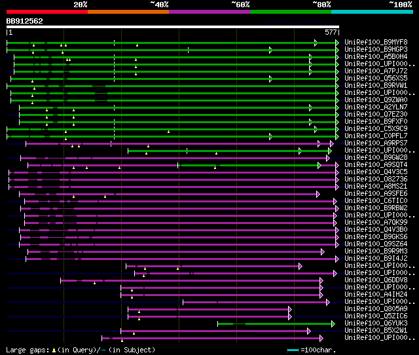Open subject UniRef100_B9I4J2
The height and width of the screenshot is (355, 419).
pyautogui.click(x=376, y=259)
